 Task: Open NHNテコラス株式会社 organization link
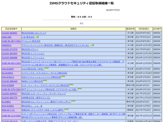pyautogui.click(x=32, y=81)
